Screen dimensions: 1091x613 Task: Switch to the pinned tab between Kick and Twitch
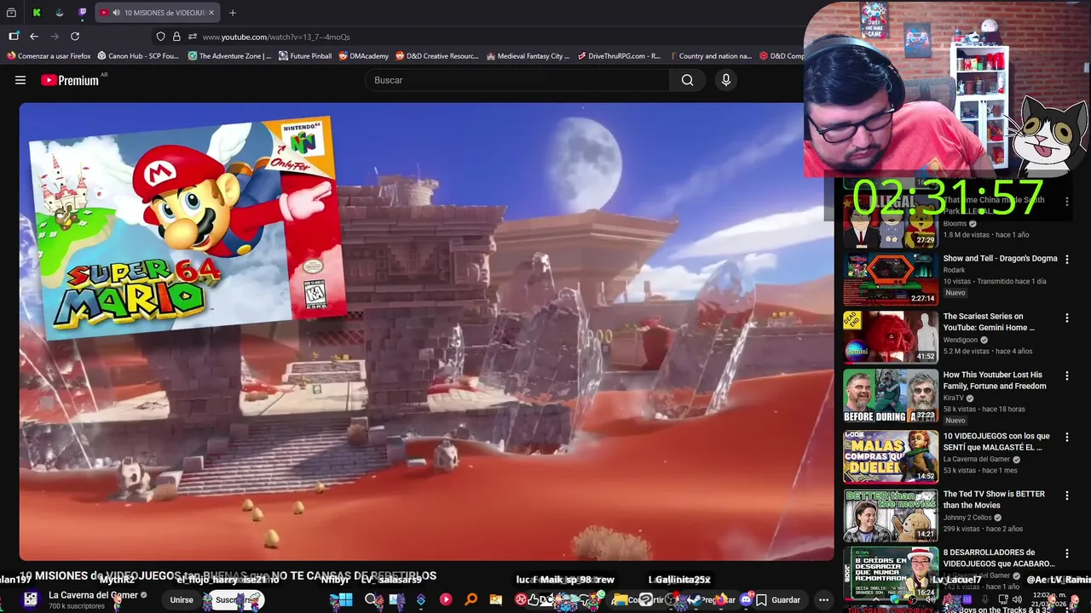60,13
